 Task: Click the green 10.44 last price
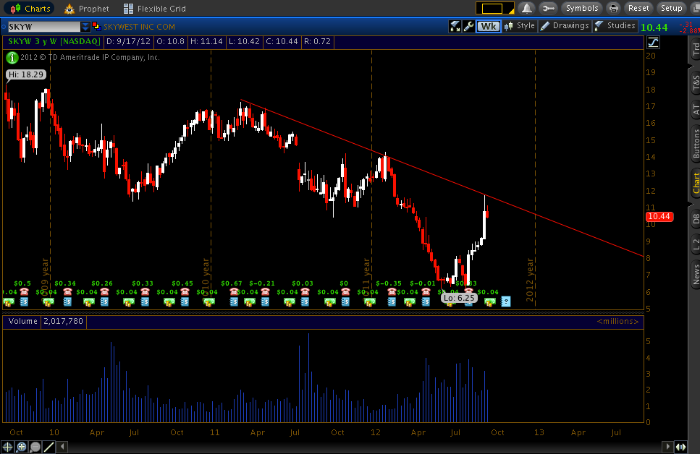(x=654, y=27)
